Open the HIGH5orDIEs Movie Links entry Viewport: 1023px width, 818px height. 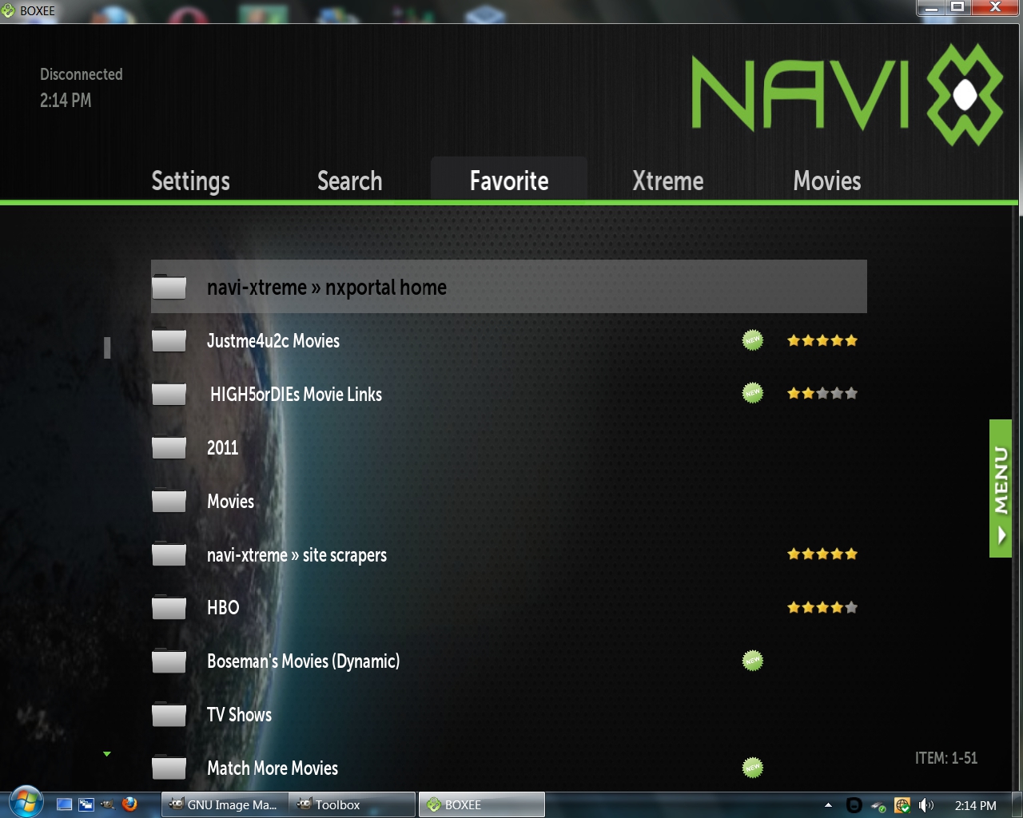pos(508,394)
